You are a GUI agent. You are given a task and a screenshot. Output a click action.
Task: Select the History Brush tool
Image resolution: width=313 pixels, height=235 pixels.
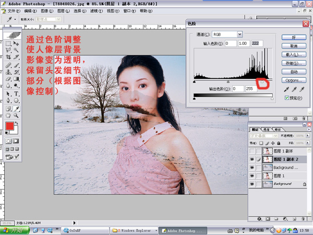tap(16, 72)
